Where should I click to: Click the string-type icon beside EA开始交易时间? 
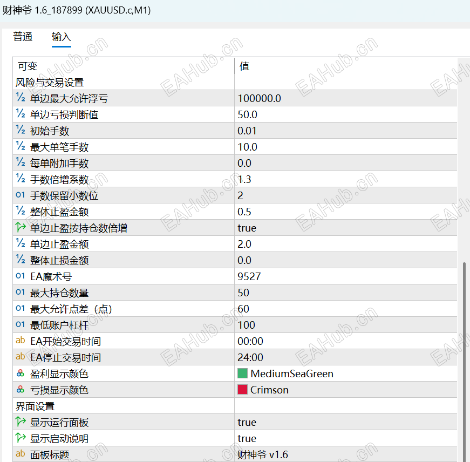(x=21, y=341)
